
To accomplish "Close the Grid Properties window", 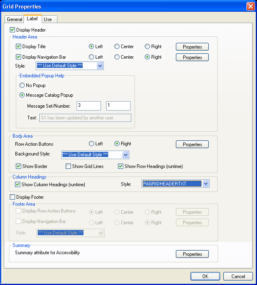I will point(251,6).
